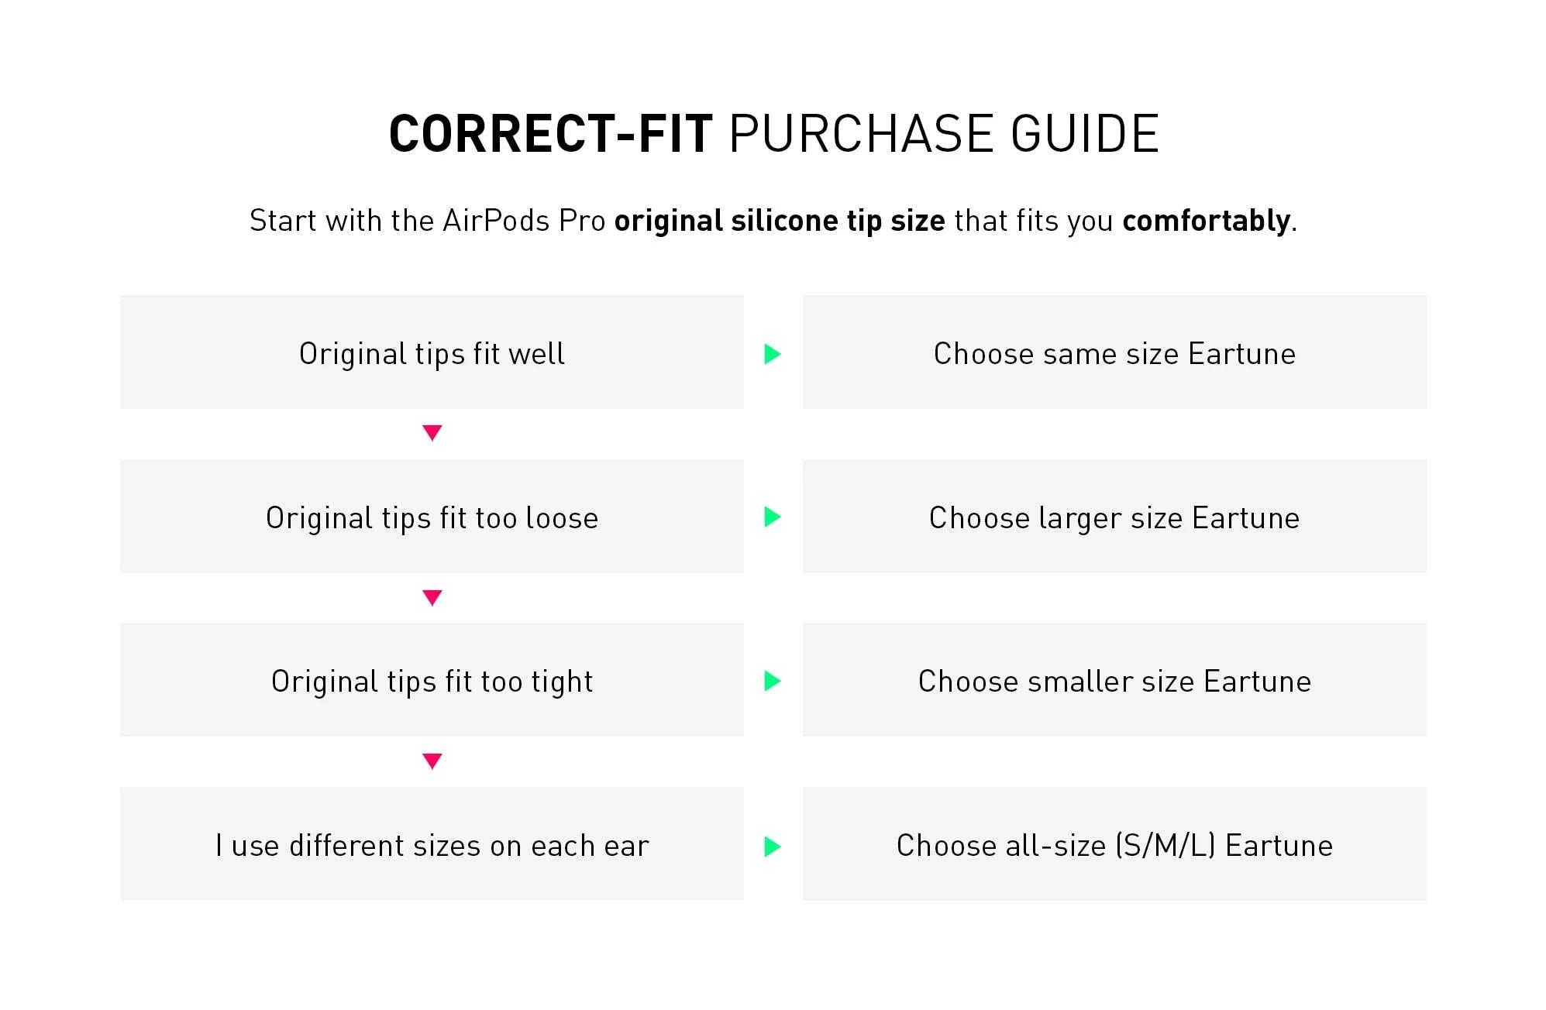
Task: Click green arrow beside "fit too loose" box
Action: [x=772, y=517]
